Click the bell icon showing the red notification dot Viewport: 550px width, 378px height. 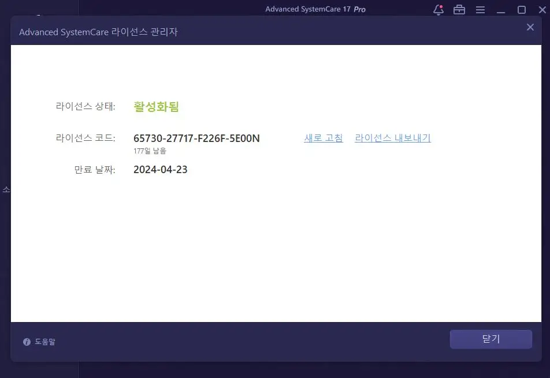pos(437,9)
